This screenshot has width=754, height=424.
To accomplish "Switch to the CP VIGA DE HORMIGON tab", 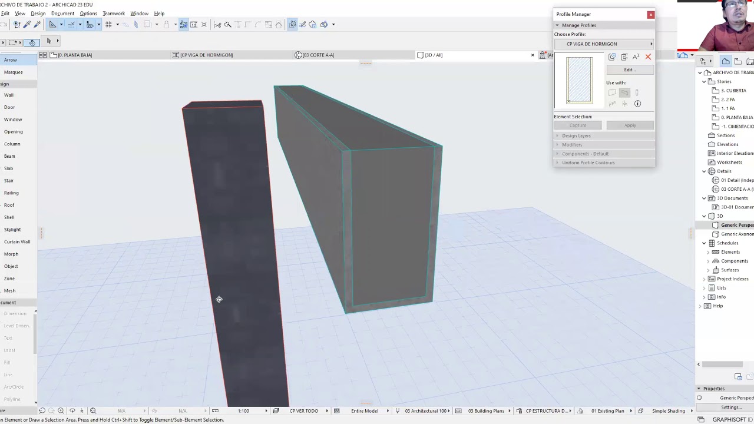I will tap(232, 55).
